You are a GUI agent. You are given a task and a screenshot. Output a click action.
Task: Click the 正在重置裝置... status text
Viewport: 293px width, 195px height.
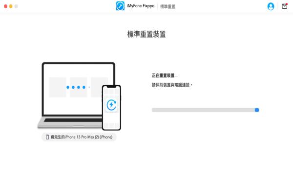pyautogui.click(x=165, y=76)
